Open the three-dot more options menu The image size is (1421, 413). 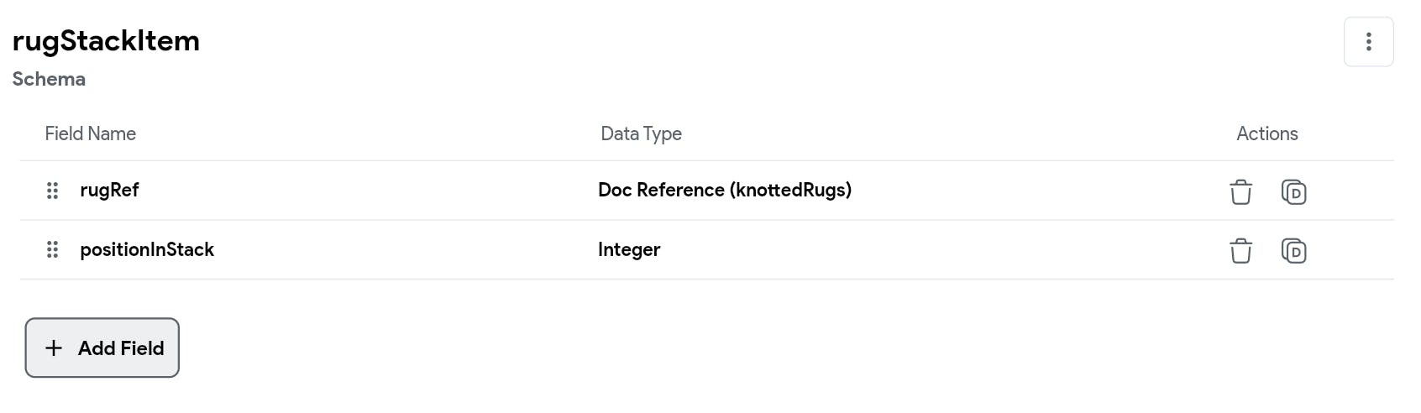pos(1368,42)
